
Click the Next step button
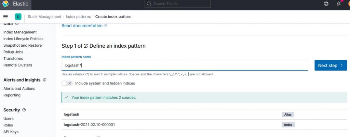pos(331,65)
